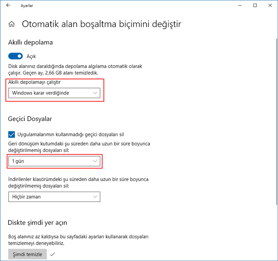Click the 'Açık' toggle state label
Viewport: 278px width, 261px height.
[31, 56]
